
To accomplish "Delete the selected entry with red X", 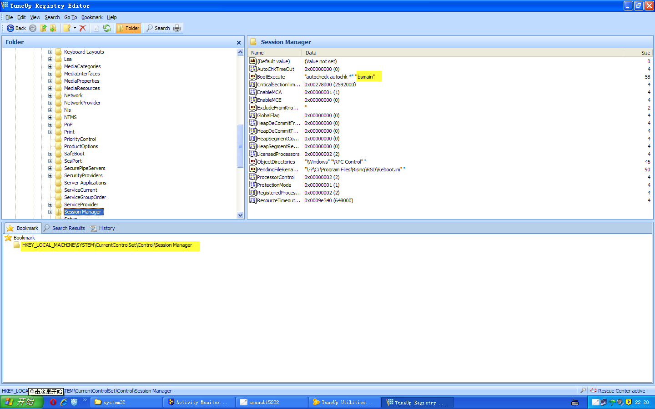I will pyautogui.click(x=83, y=28).
